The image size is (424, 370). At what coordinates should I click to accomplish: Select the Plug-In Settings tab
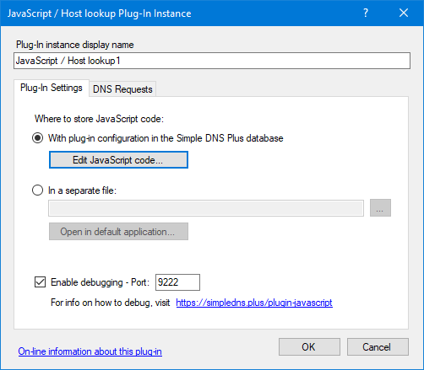(x=52, y=88)
